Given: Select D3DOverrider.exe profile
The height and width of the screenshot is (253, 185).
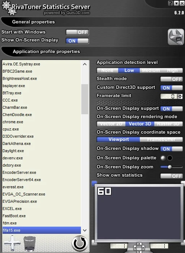Looking at the screenshot, I should (x=42, y=136).
